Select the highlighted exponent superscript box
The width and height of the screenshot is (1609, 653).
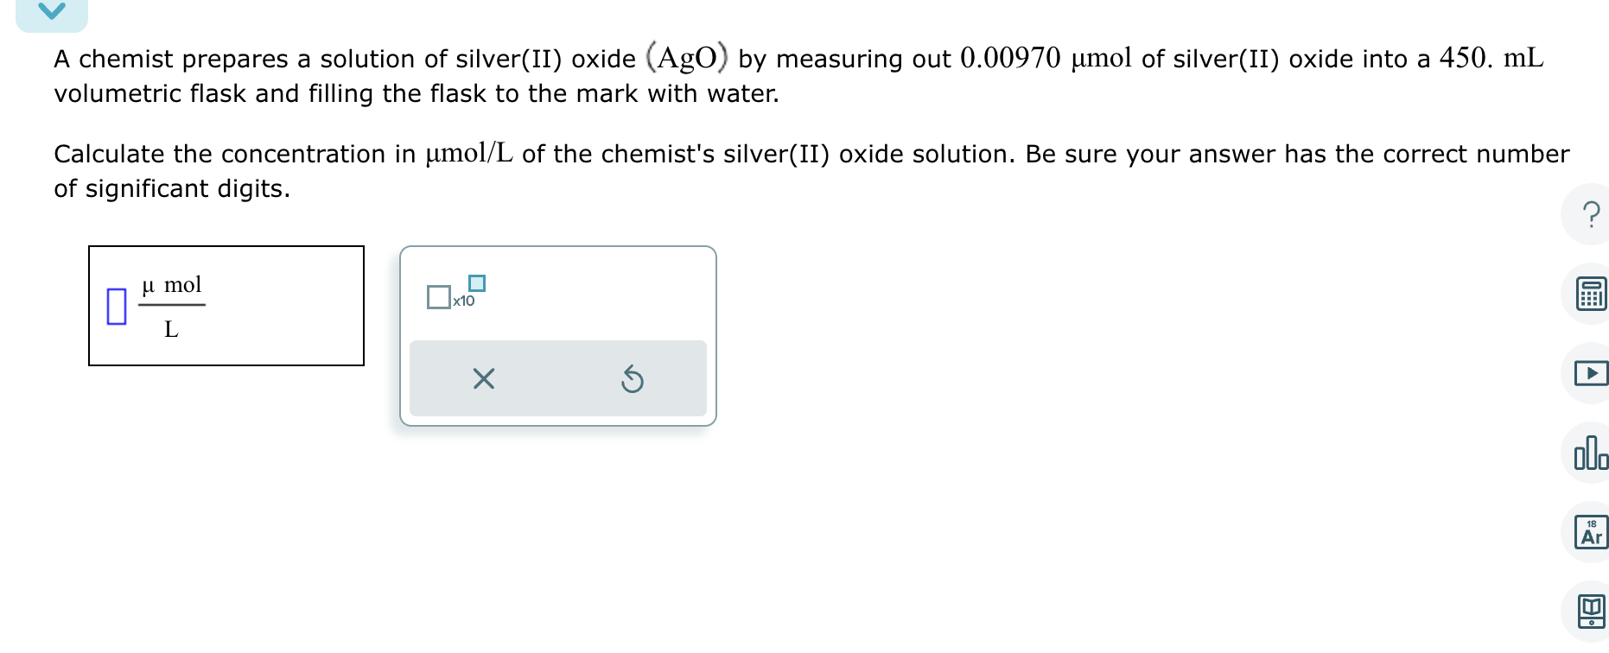(477, 282)
